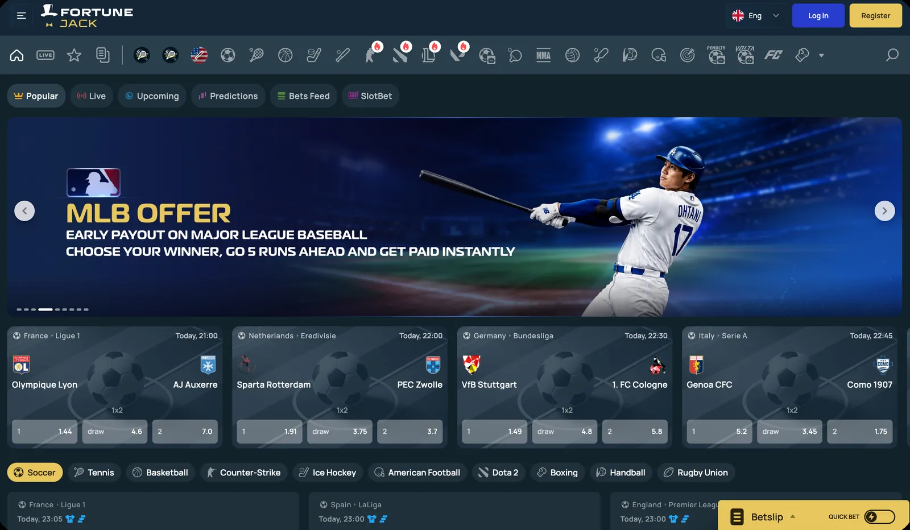Screen dimensions: 910x530
Task: Select the Volleyball icon
Action: coord(573,55)
